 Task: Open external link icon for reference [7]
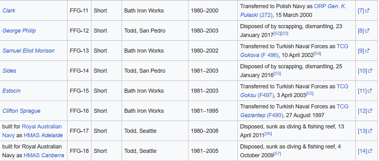[367, 11]
